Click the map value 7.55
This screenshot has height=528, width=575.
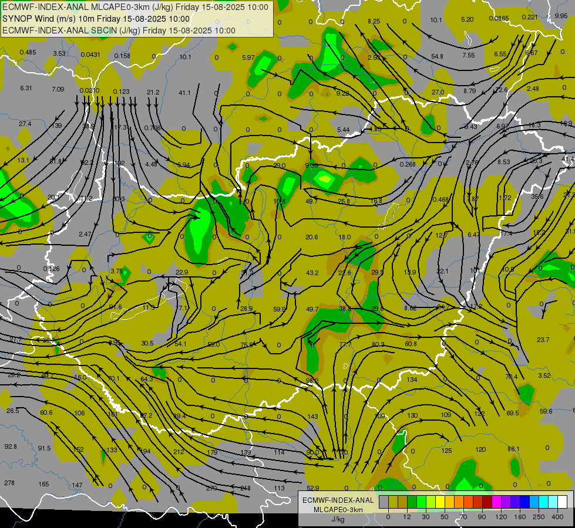[469, 55]
